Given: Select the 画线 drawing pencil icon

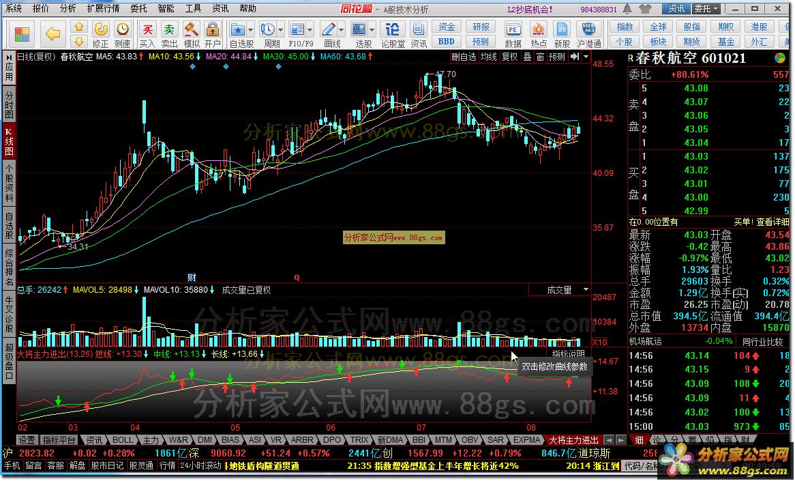Looking at the screenshot, I should (x=328, y=29).
